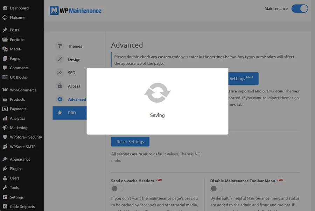The width and height of the screenshot is (315, 211).
Task: Toggle Send no-cache Headers switch
Action: (117, 189)
